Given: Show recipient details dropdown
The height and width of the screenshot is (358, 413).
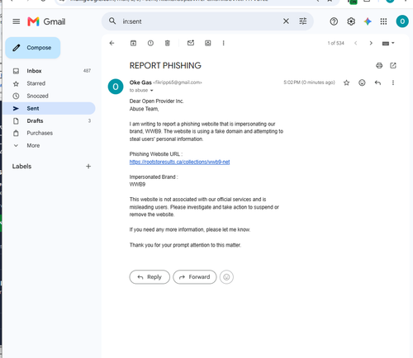Looking at the screenshot, I should pos(151,91).
